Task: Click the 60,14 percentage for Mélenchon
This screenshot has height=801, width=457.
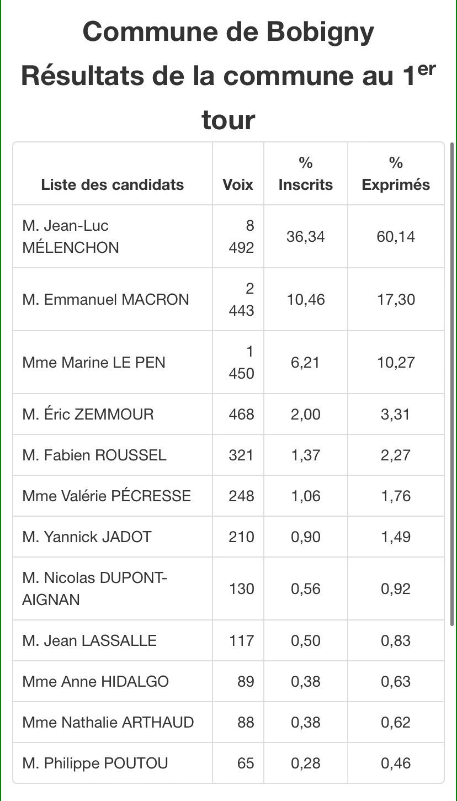Action: (396, 236)
